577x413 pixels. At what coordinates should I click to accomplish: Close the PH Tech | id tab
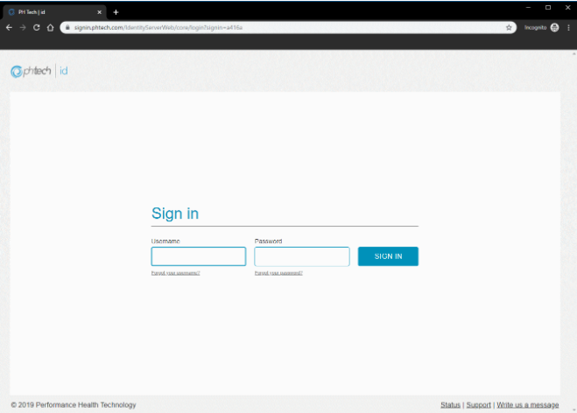coord(99,11)
